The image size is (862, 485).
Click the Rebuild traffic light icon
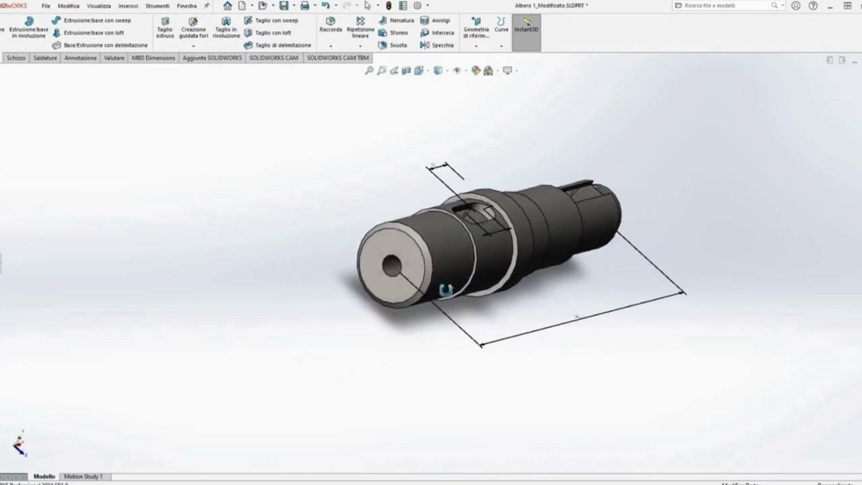389,5
